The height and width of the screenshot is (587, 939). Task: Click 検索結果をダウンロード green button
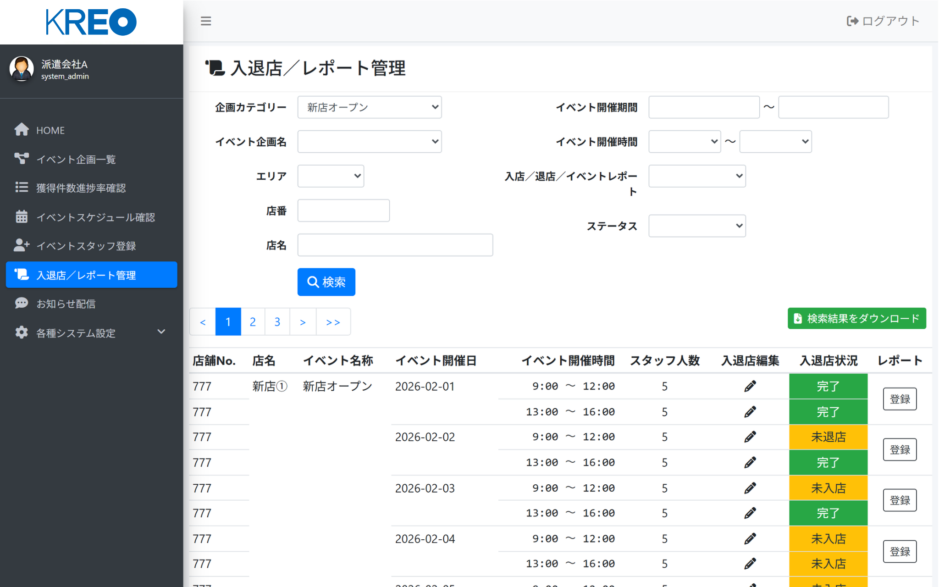click(x=856, y=318)
